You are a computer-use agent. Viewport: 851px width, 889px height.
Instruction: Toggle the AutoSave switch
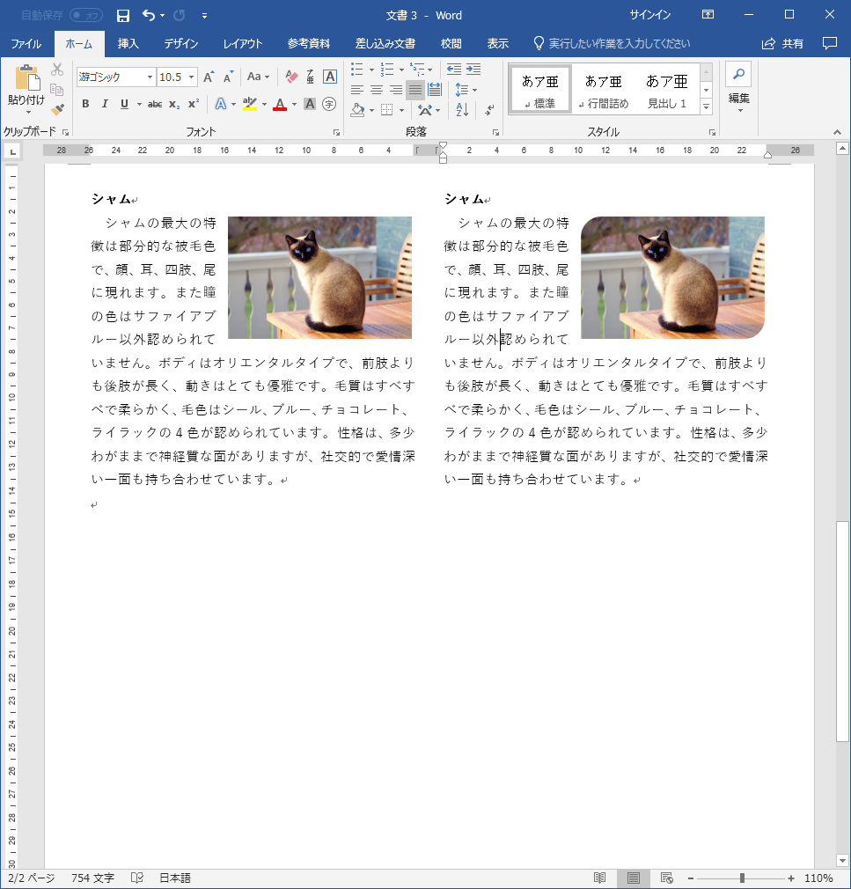click(85, 15)
